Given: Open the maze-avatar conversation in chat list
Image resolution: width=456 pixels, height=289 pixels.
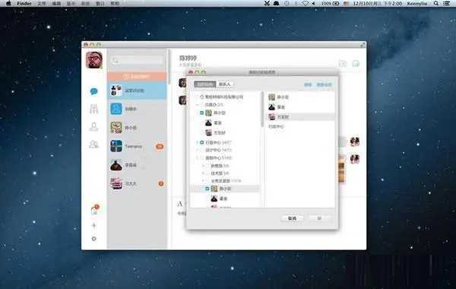Looking at the screenshot, I should (x=137, y=128).
